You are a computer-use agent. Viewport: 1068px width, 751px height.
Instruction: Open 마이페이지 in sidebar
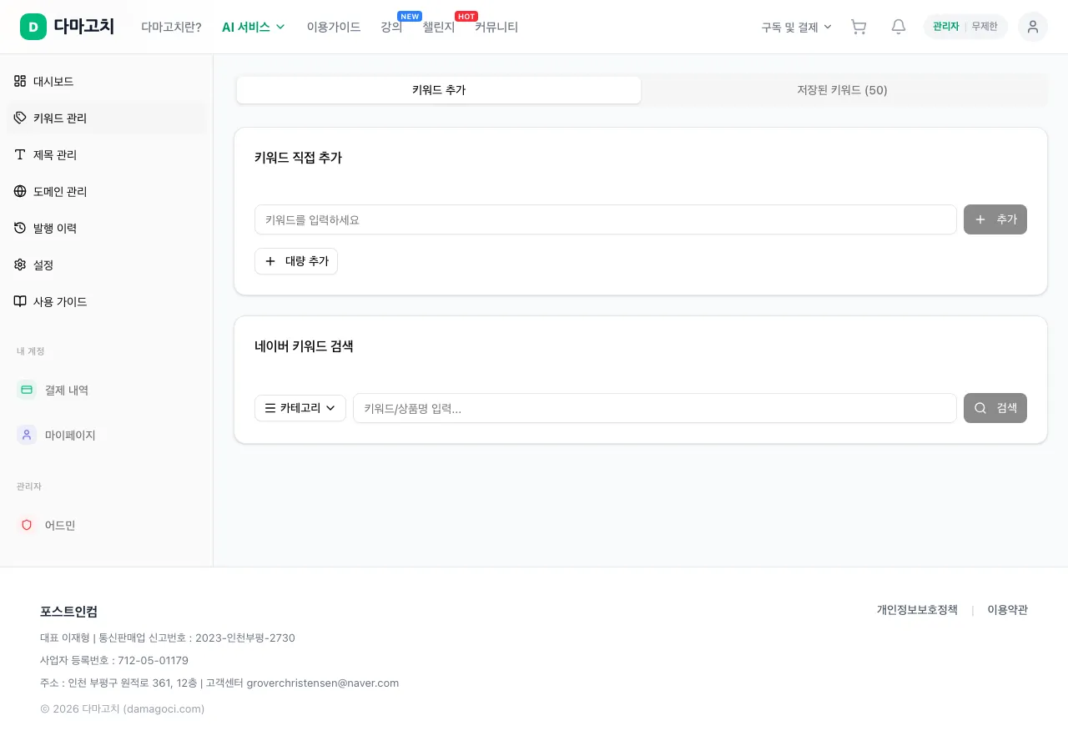107,435
